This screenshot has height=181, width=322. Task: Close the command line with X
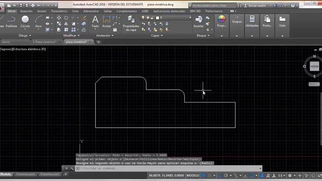[66, 168]
